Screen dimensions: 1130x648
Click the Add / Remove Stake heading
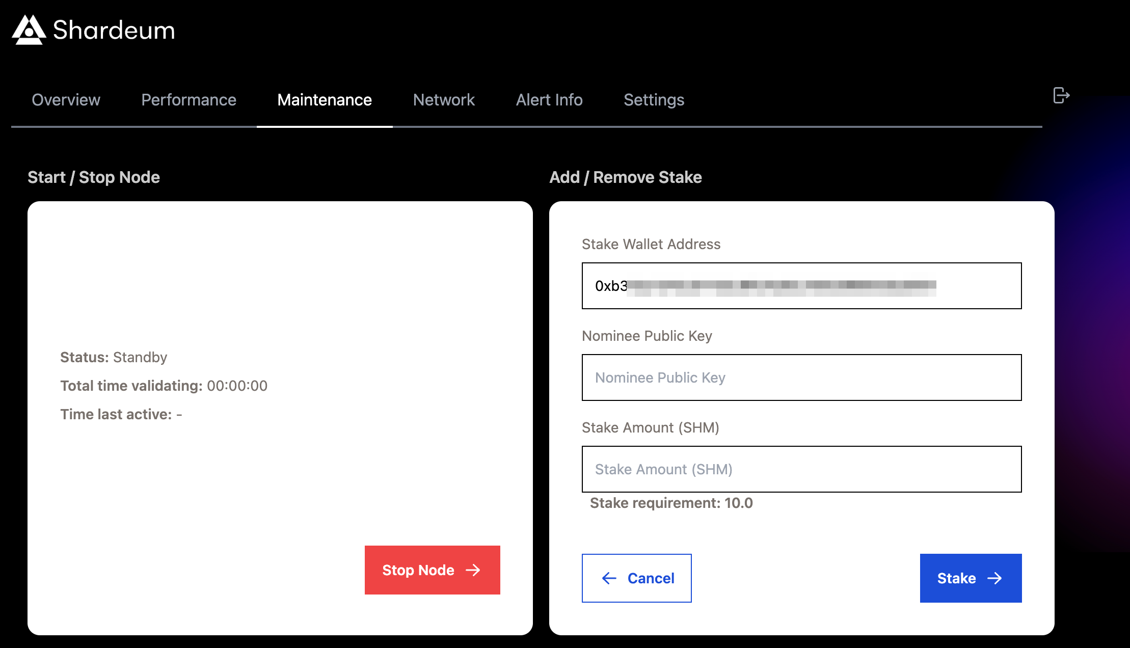tap(626, 177)
